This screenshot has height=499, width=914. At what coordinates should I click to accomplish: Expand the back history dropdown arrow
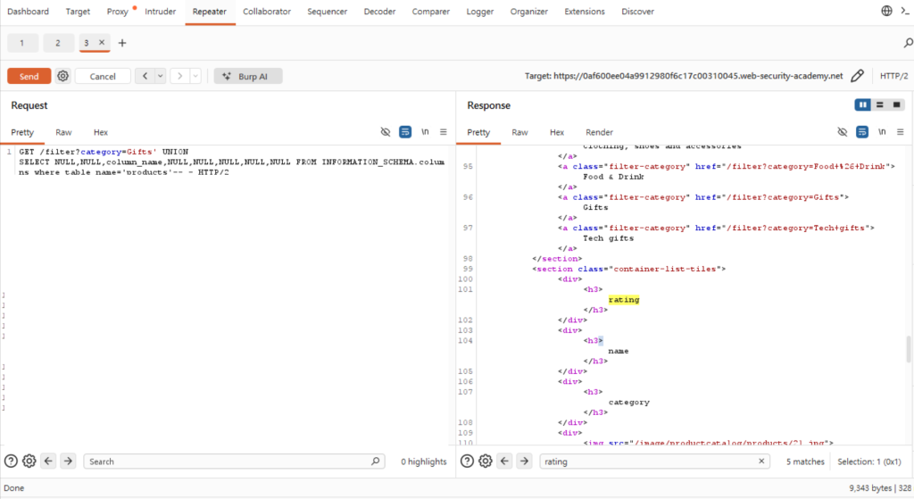(161, 76)
